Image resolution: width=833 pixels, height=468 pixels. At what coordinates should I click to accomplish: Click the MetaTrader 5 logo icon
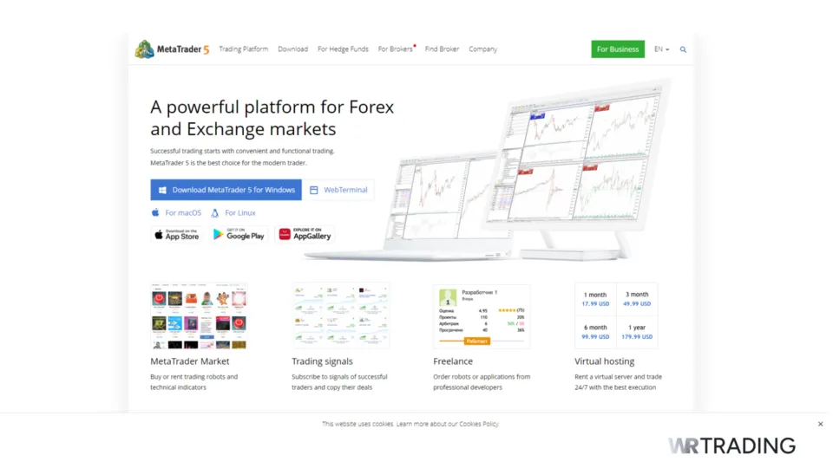pos(144,49)
